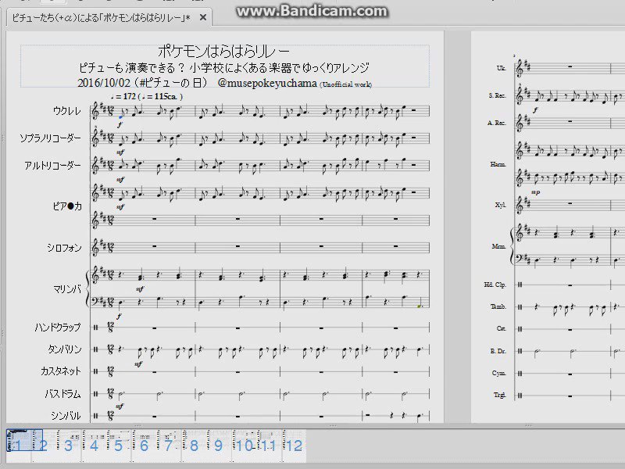
Task: Click the B. Dr. label on page two
Action: click(x=498, y=351)
